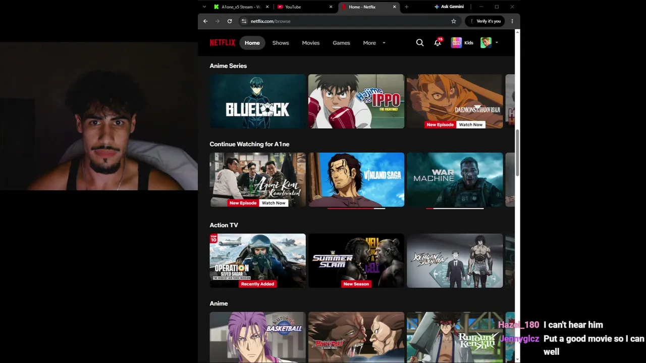Click the Kids label in the header
Viewport: 646px width, 363px height.
tap(469, 43)
